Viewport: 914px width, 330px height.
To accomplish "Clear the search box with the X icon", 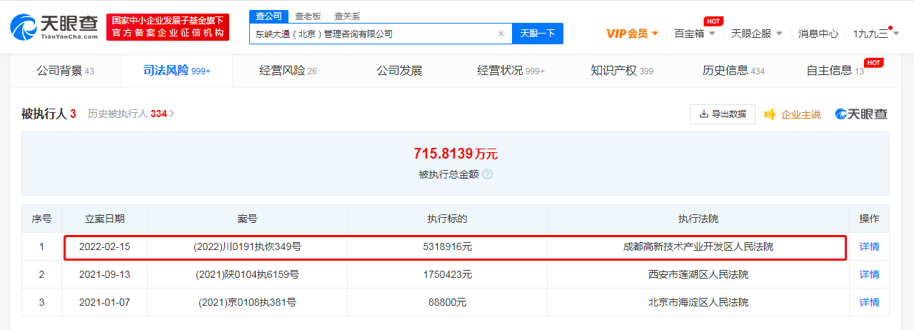I will pyautogui.click(x=501, y=34).
